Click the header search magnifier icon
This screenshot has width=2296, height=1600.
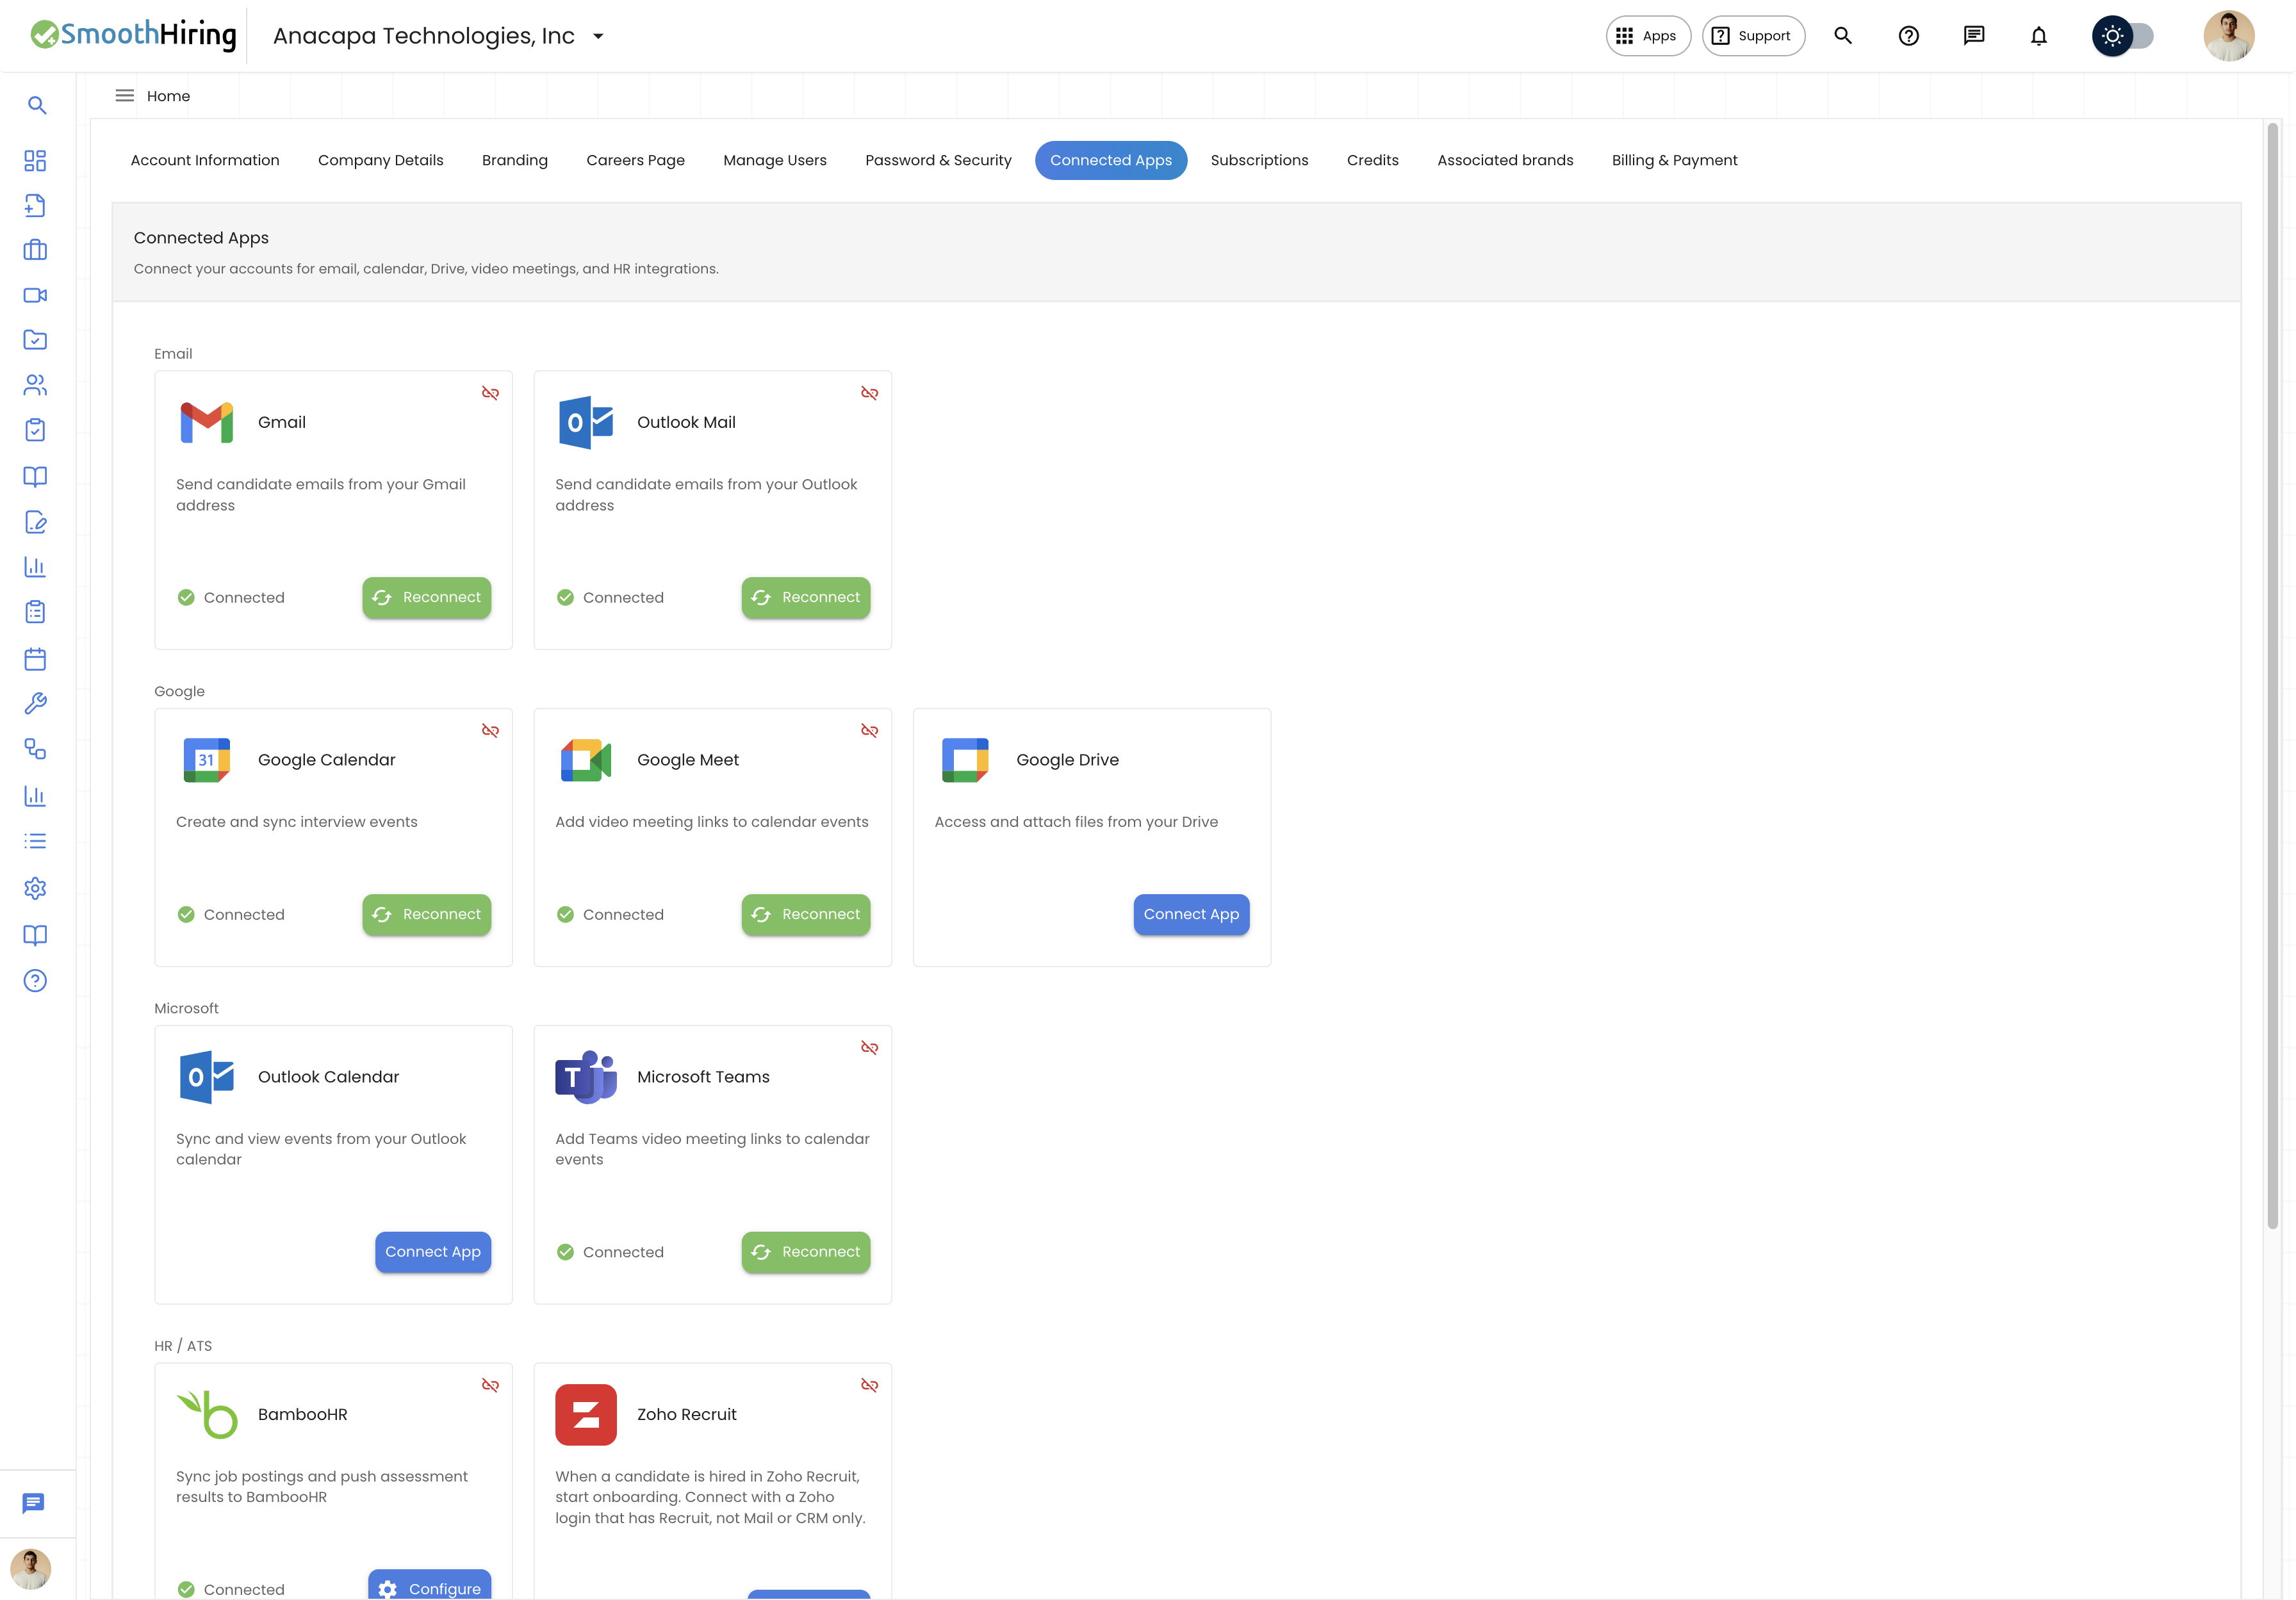click(x=1843, y=36)
